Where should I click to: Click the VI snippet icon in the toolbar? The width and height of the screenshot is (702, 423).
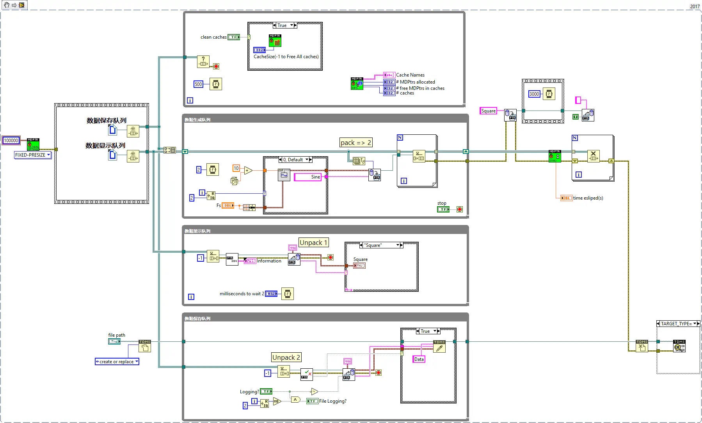pos(21,5)
